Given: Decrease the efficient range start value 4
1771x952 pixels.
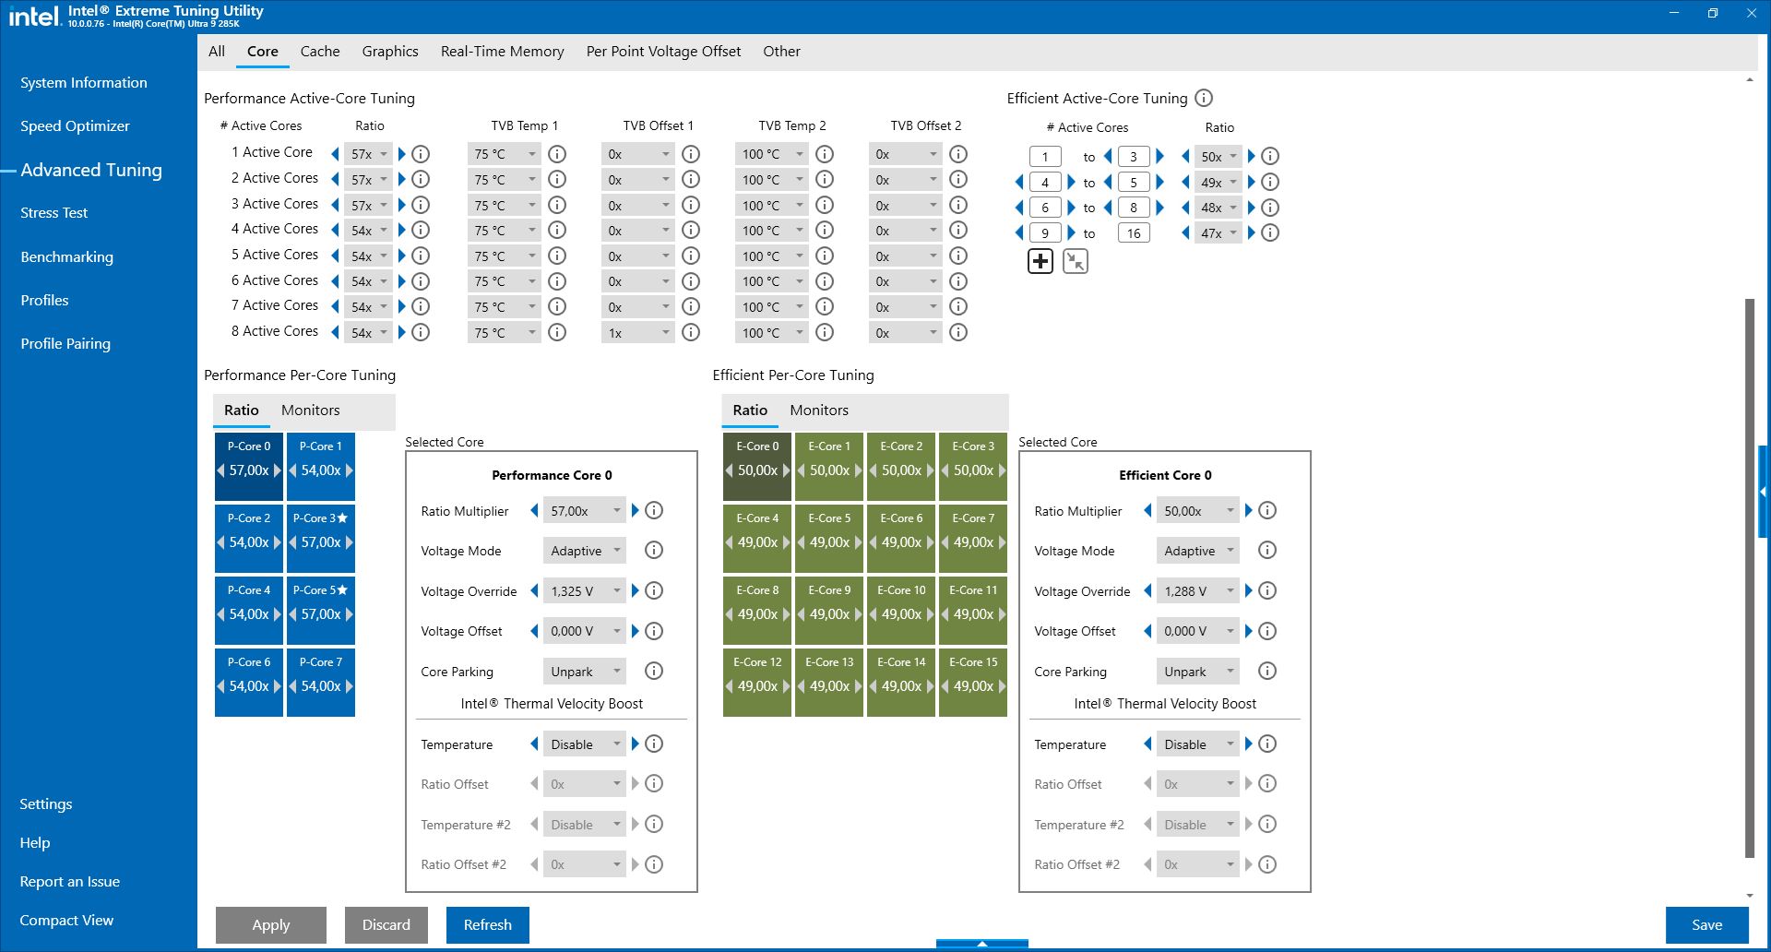Looking at the screenshot, I should (x=1019, y=183).
